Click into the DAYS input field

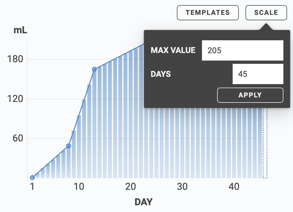point(258,74)
